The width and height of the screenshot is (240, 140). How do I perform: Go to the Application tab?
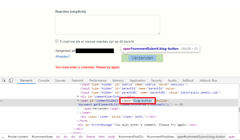click(x=137, y=81)
